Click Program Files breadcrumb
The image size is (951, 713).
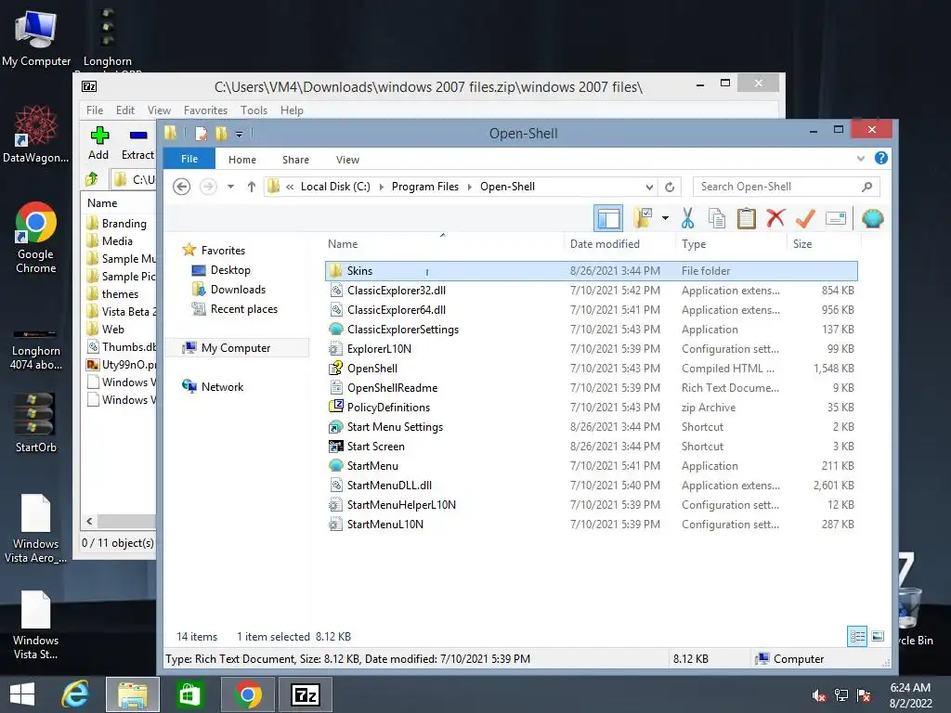coord(425,187)
